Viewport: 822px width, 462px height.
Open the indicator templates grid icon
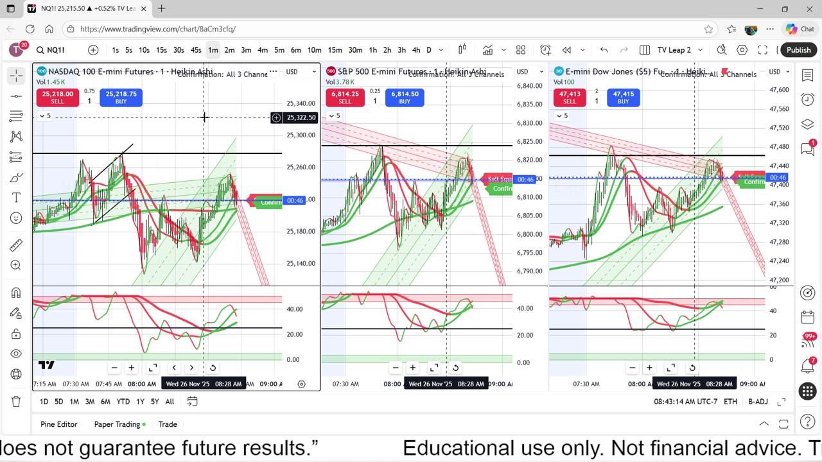pyautogui.click(x=521, y=50)
